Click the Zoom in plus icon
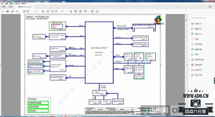Viewport: 215px width, 117px height. [x=56, y=11]
